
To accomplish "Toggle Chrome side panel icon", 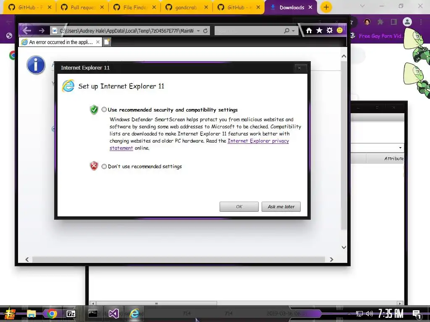I will pyautogui.click(x=394, y=22).
